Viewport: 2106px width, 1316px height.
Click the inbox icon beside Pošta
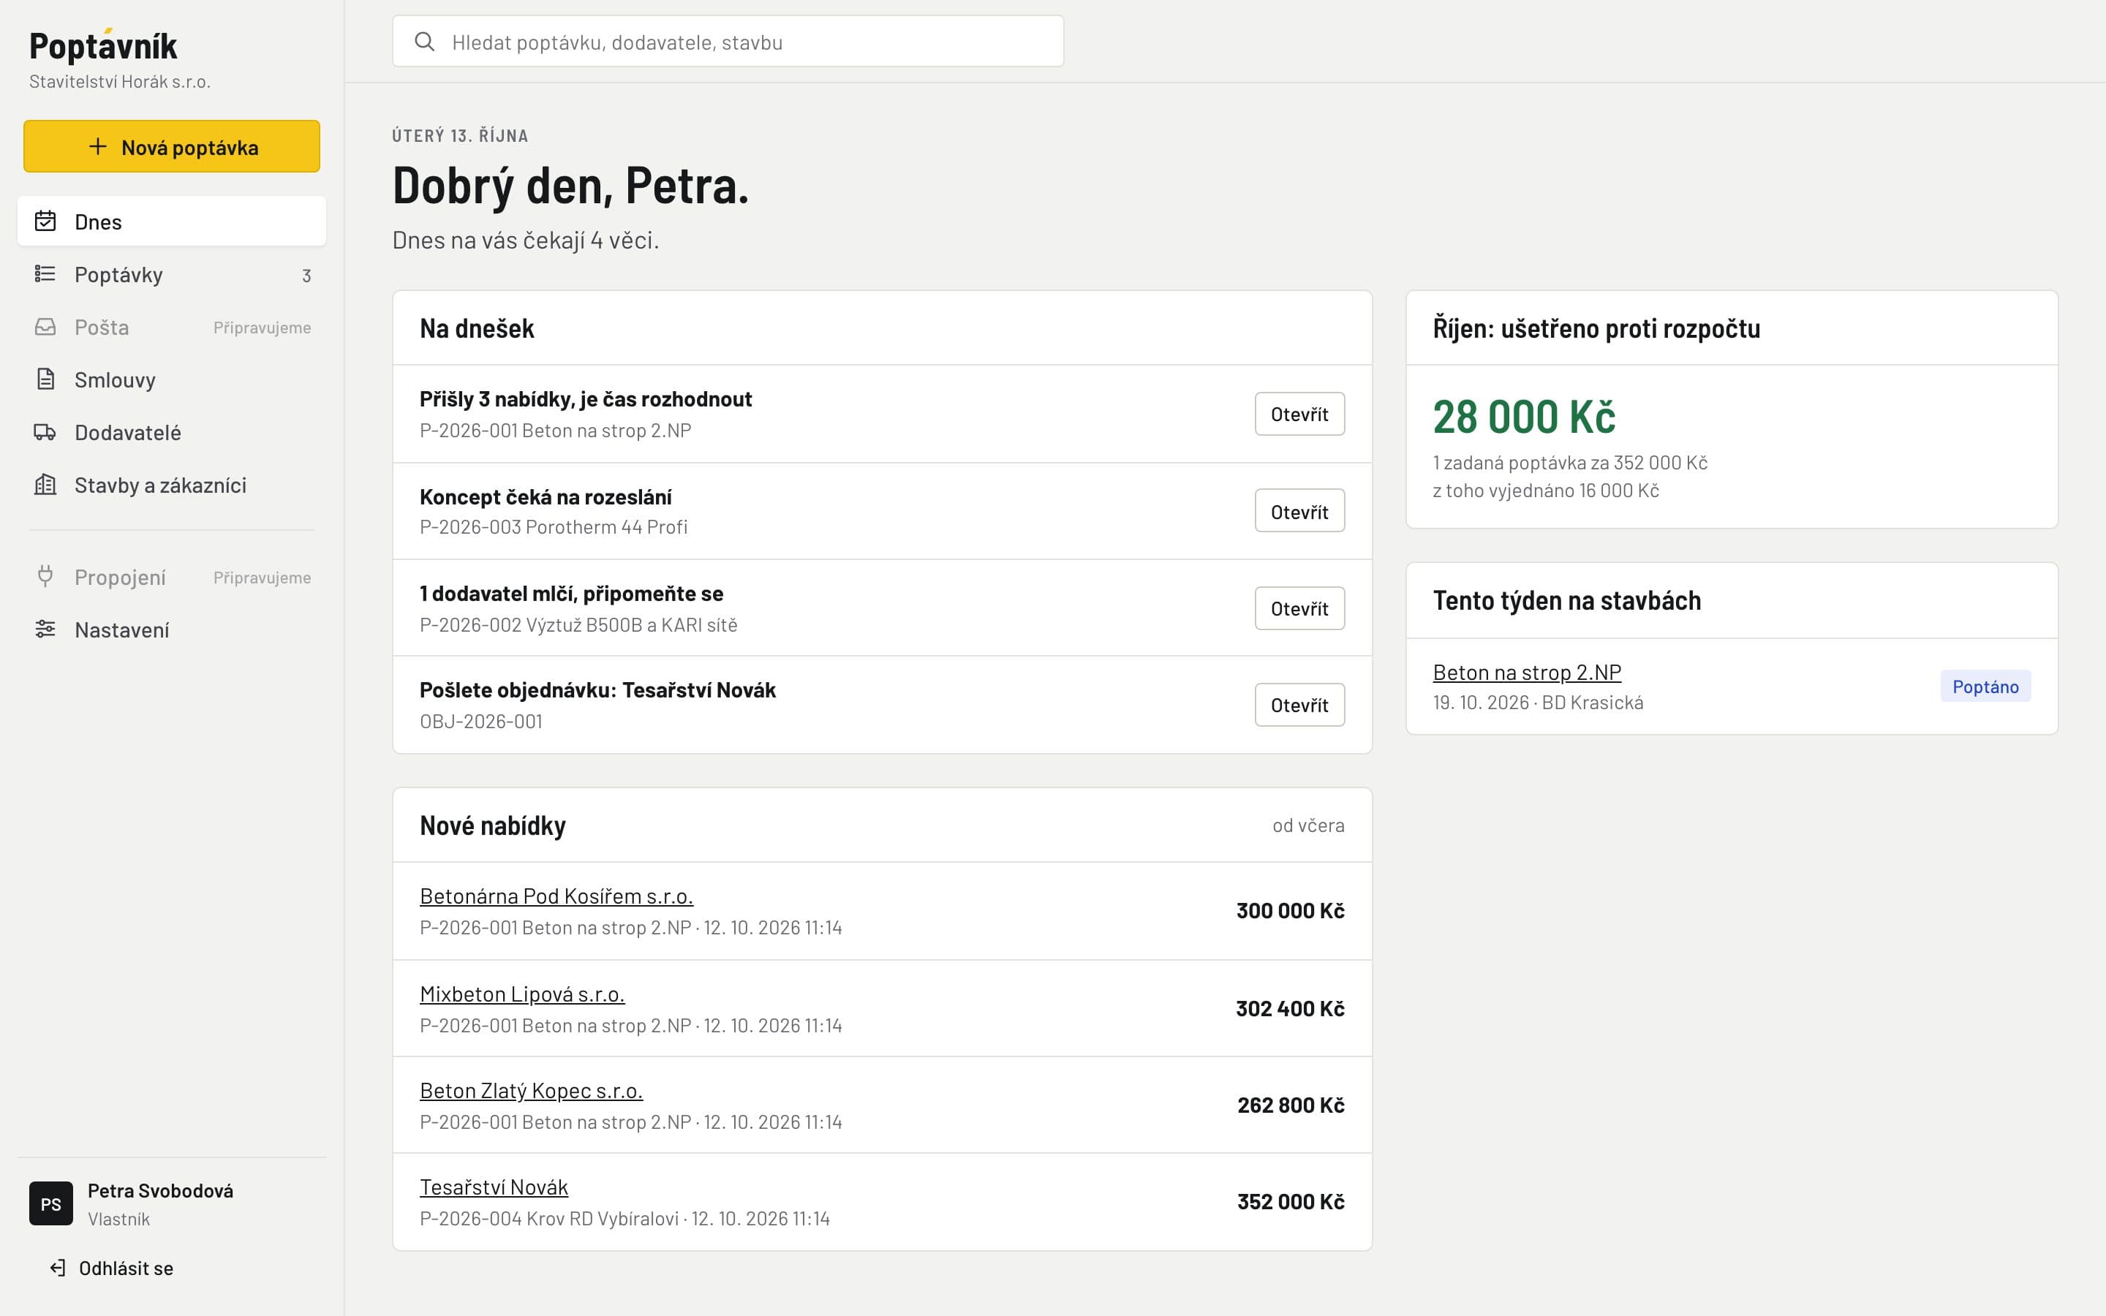click(x=45, y=326)
